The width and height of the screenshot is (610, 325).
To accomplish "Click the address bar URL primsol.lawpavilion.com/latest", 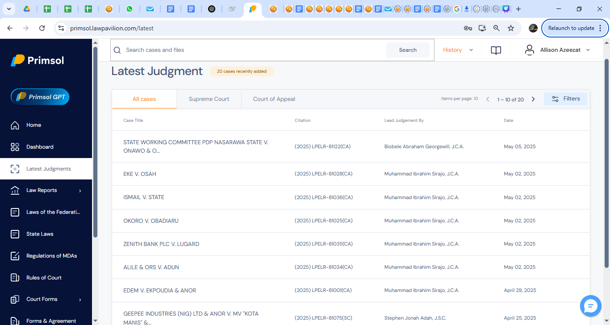I will click(112, 28).
